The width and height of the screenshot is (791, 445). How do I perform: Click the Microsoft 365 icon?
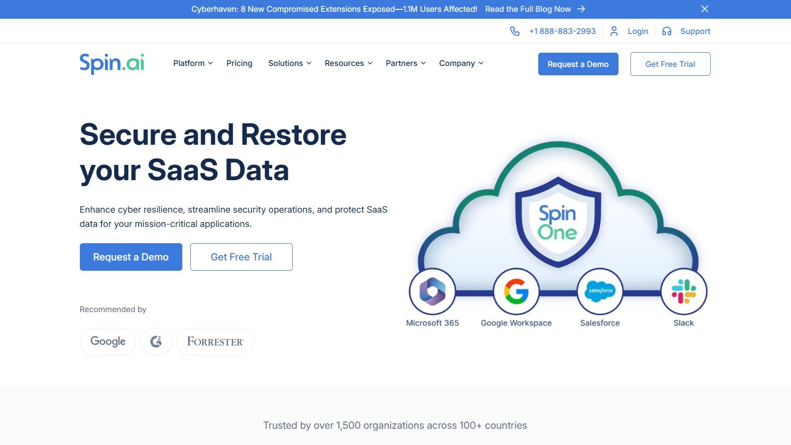432,291
